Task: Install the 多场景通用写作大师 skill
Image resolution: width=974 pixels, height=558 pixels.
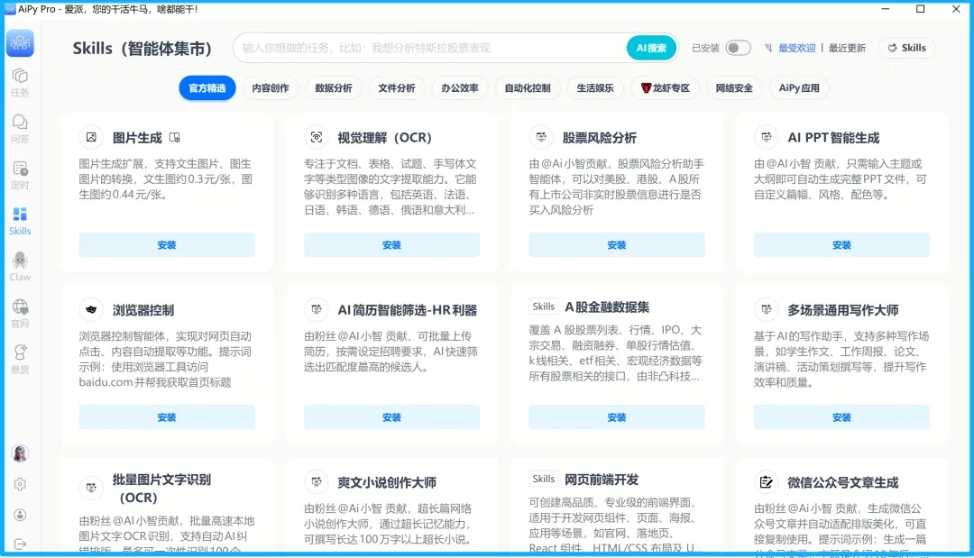Action: pyautogui.click(x=841, y=417)
